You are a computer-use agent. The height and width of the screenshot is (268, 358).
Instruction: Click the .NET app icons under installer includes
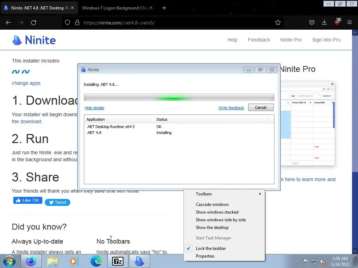tap(21, 72)
